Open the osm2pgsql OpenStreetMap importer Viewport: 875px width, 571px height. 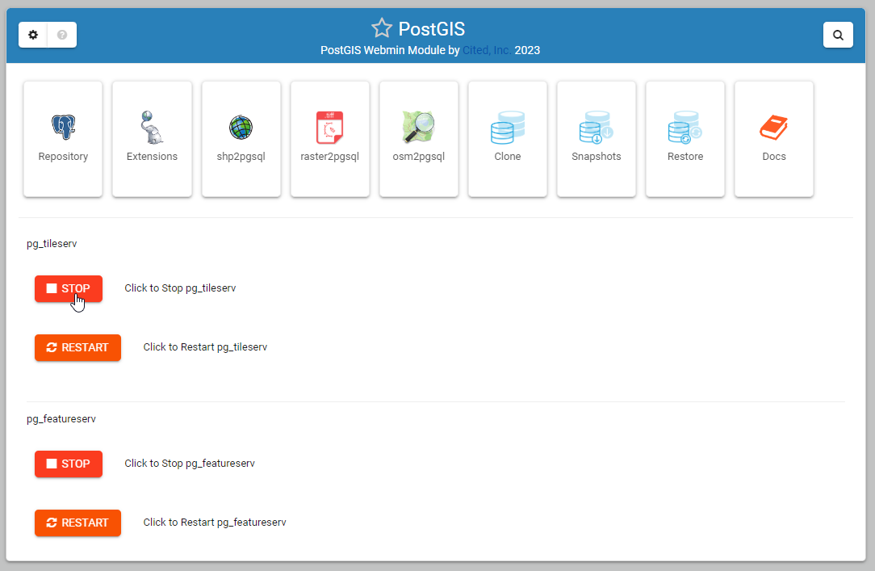click(418, 137)
